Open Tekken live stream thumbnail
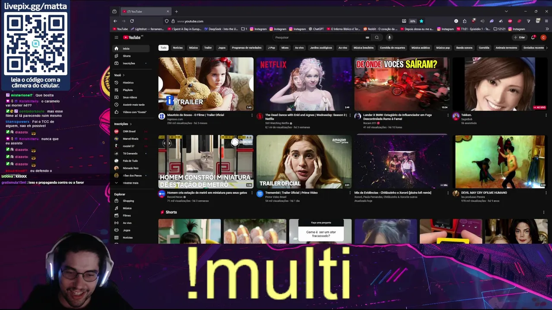The width and height of the screenshot is (552, 310). point(500,84)
